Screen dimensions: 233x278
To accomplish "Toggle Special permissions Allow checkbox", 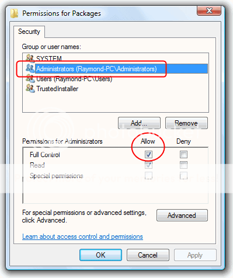I will click(x=148, y=175).
